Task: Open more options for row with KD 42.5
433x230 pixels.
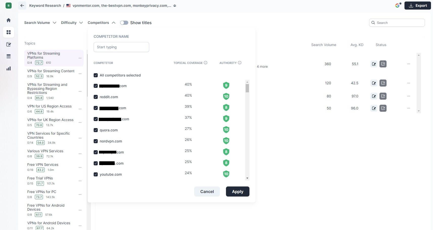Action: [409, 83]
